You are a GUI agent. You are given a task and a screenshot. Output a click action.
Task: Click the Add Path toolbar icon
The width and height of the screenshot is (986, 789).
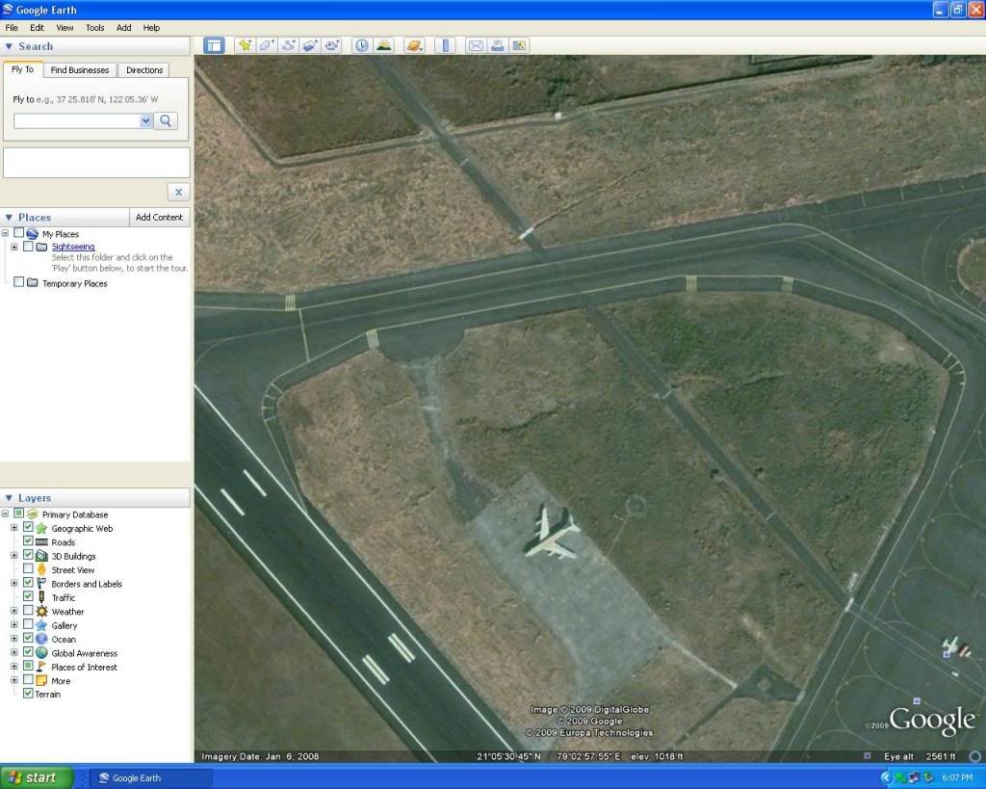click(289, 45)
